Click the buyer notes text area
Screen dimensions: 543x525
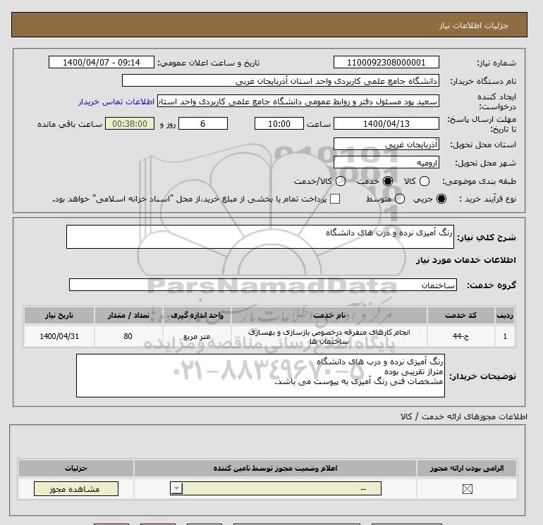260,376
